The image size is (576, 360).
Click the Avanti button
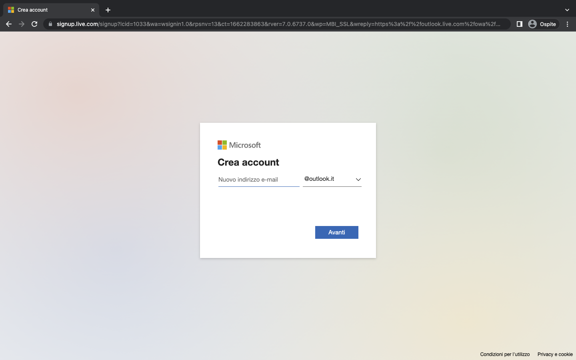click(336, 232)
